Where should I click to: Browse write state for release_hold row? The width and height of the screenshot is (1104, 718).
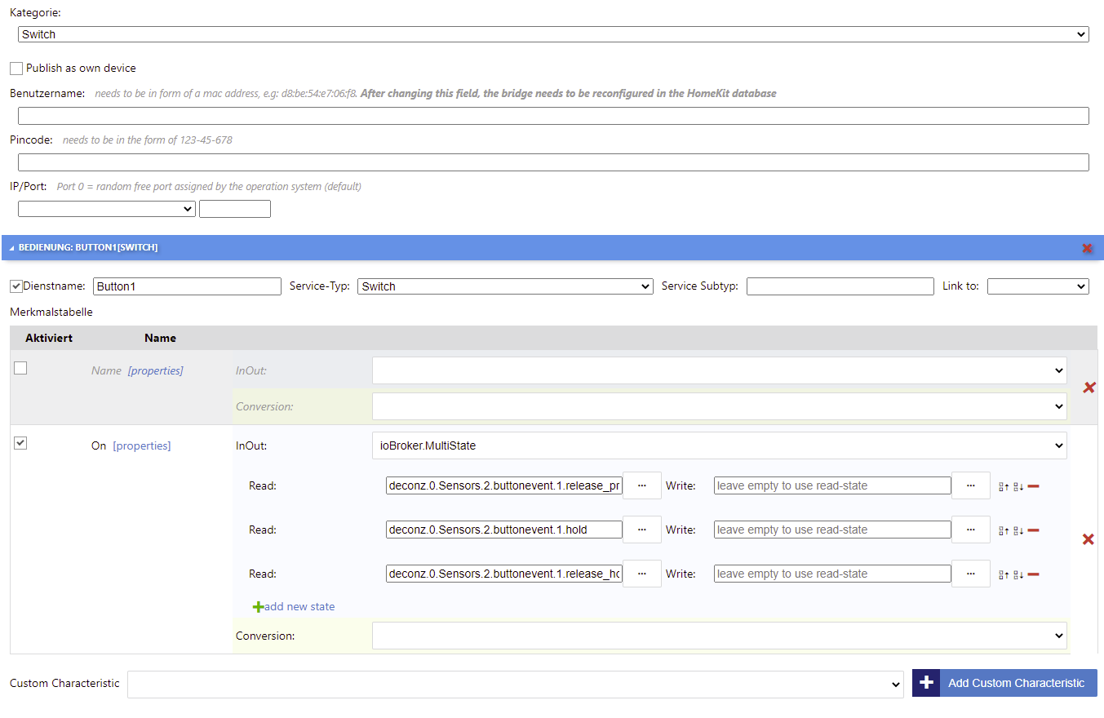[x=971, y=574]
